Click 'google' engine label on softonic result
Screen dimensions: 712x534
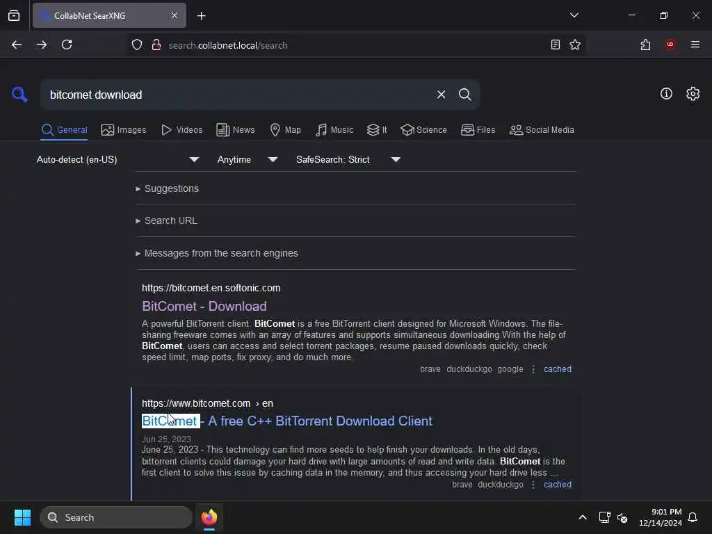click(510, 369)
